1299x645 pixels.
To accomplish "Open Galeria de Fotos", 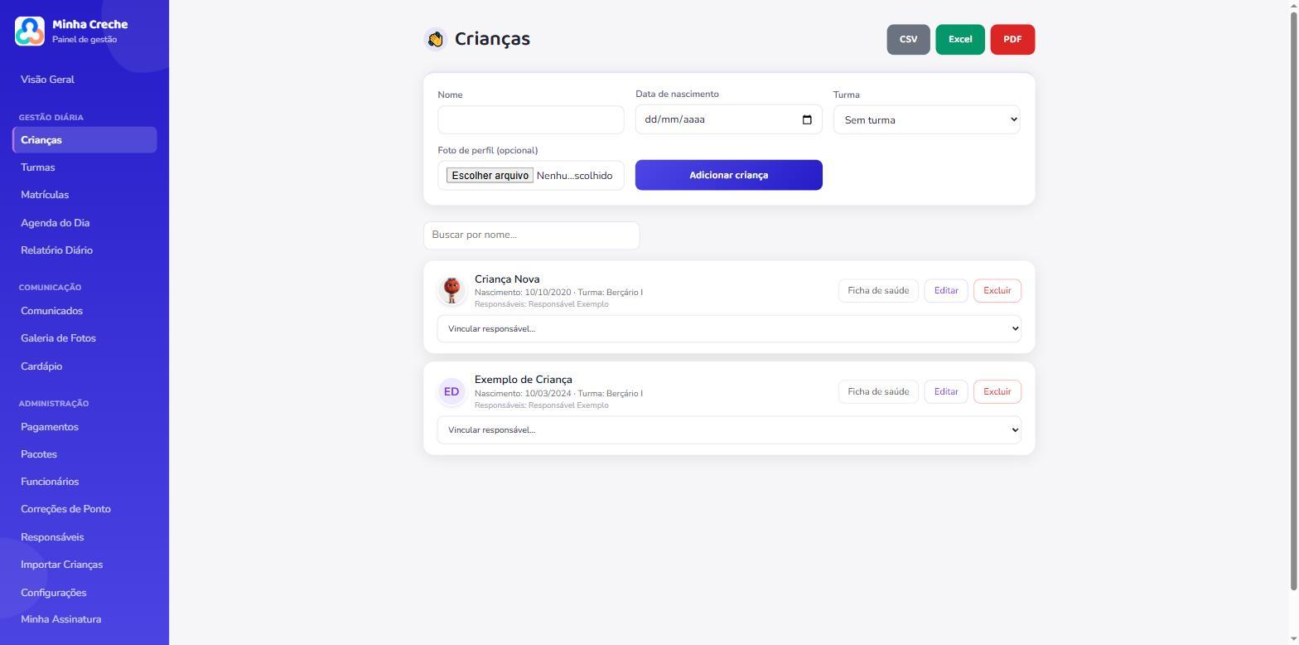I will [58, 338].
